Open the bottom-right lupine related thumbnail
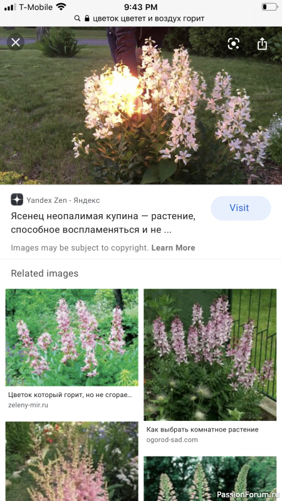This screenshot has width=282, height=501. [210, 478]
